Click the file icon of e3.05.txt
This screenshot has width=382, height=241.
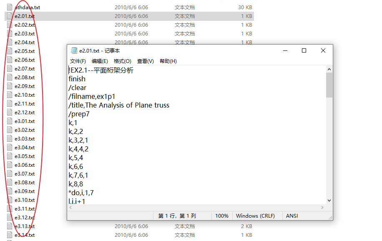(10, 156)
